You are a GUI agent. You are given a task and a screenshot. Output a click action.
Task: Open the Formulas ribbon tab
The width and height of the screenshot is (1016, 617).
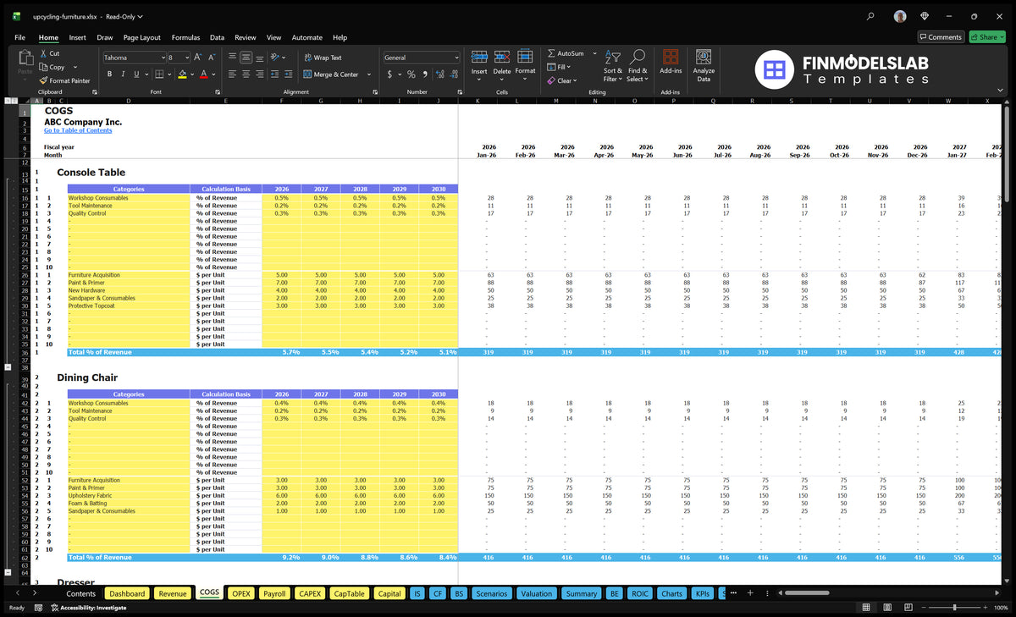(185, 37)
